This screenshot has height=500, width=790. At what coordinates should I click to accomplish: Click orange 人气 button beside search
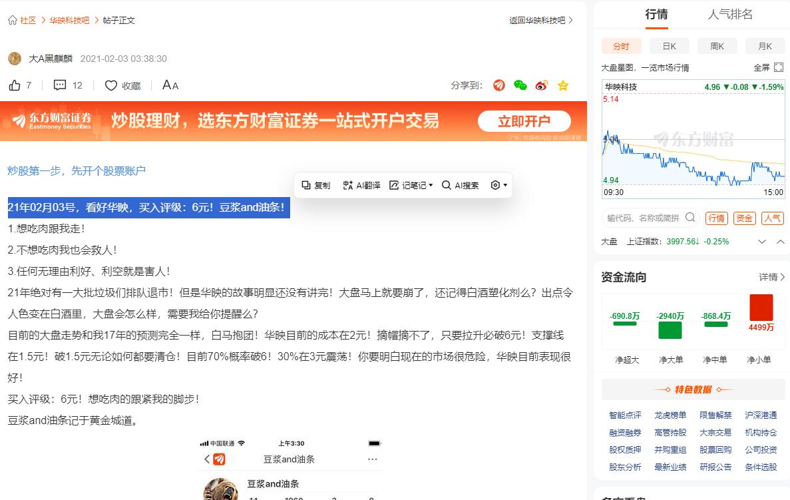click(773, 218)
